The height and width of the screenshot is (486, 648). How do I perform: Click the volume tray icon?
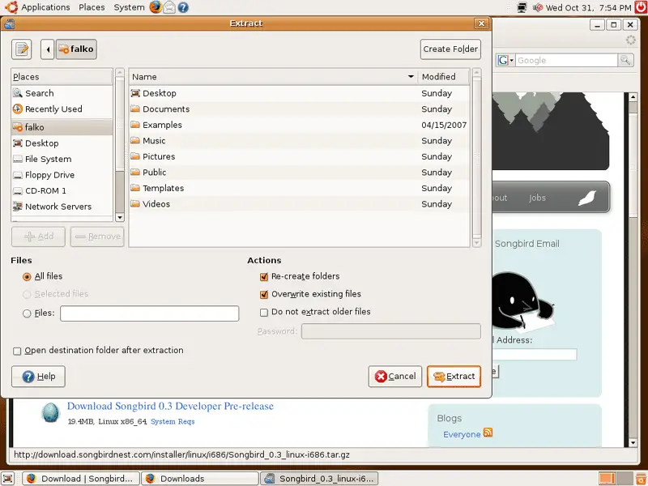537,7
